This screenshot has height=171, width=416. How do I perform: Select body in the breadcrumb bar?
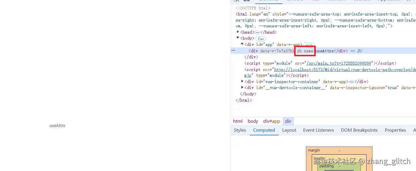253,121
